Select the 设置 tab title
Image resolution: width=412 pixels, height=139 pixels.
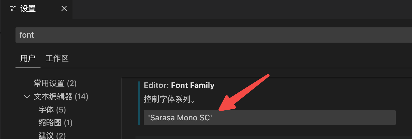[x=28, y=9]
